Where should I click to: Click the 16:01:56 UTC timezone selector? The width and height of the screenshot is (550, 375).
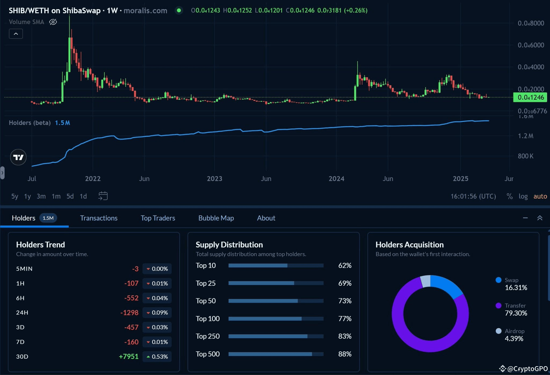tap(473, 196)
